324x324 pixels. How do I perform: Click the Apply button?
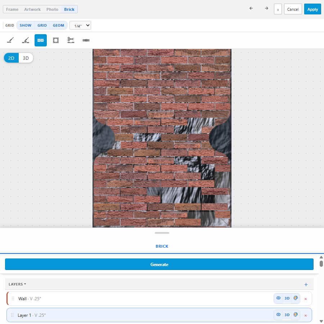312,9
